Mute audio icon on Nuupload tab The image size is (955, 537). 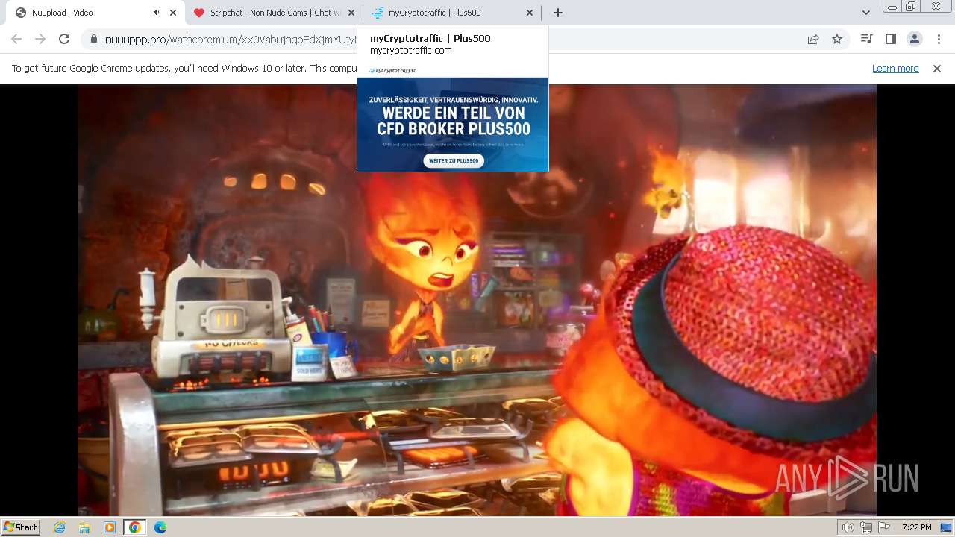[x=157, y=13]
